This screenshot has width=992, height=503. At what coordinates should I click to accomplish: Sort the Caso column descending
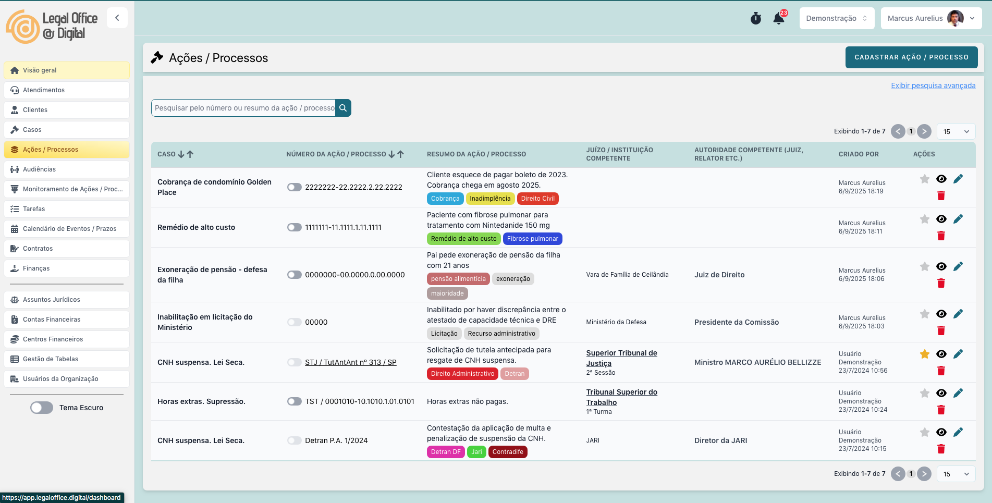(181, 154)
